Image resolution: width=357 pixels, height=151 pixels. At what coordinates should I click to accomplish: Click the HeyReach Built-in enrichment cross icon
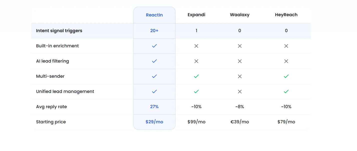[286, 46]
